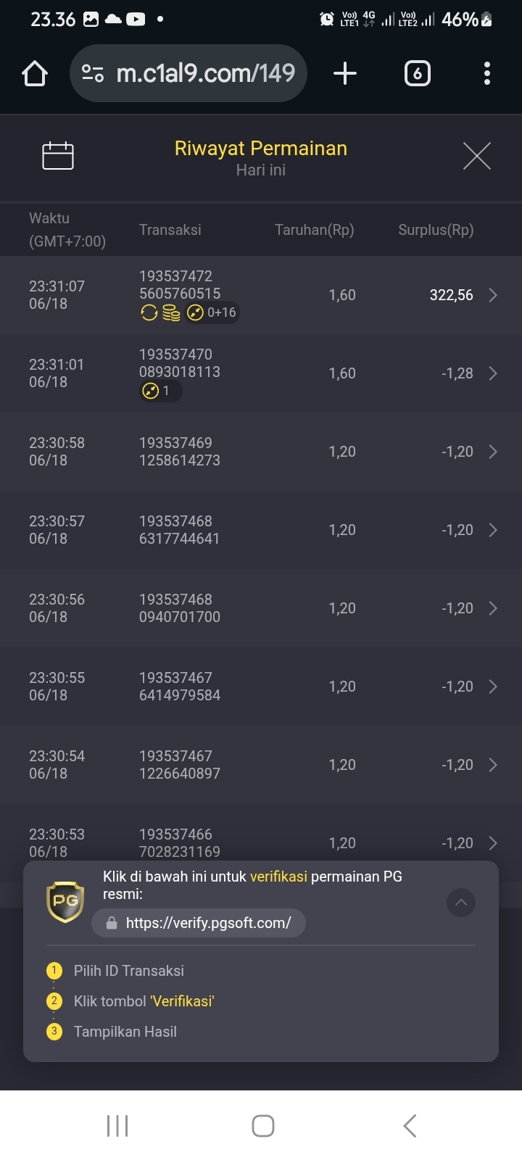
Task: Open the browser three-dot menu
Action: pyautogui.click(x=487, y=73)
